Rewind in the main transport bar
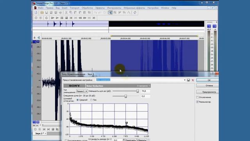 click(80, 18)
